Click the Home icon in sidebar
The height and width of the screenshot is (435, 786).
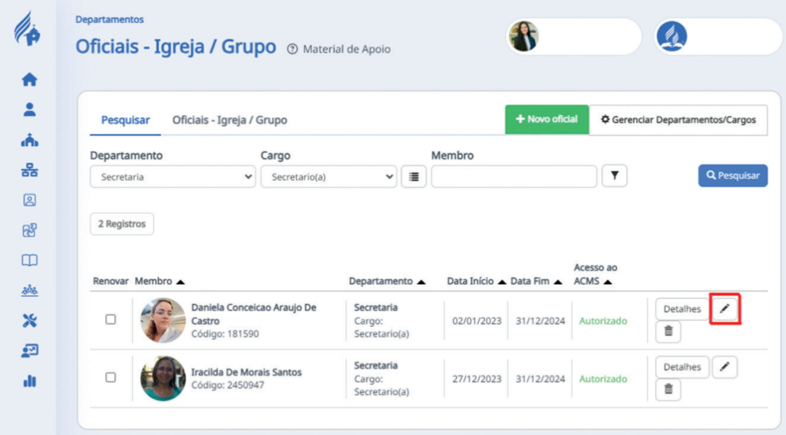(29, 79)
